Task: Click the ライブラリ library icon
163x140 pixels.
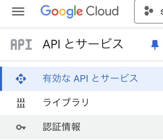Action: tap(21, 103)
